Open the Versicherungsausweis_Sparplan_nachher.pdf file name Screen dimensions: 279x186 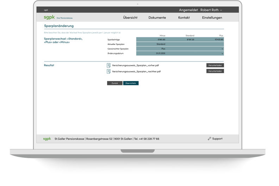pyautogui.click(x=136, y=71)
